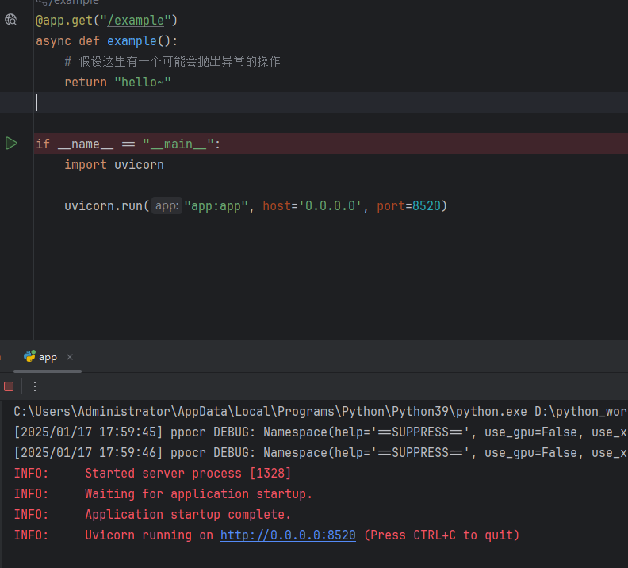The image size is (628, 568).
Task: Open the endpoint globe gutter icon
Action: point(11,21)
